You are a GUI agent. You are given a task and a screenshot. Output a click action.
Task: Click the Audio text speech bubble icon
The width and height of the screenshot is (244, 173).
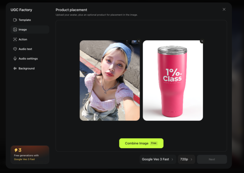tap(15, 49)
